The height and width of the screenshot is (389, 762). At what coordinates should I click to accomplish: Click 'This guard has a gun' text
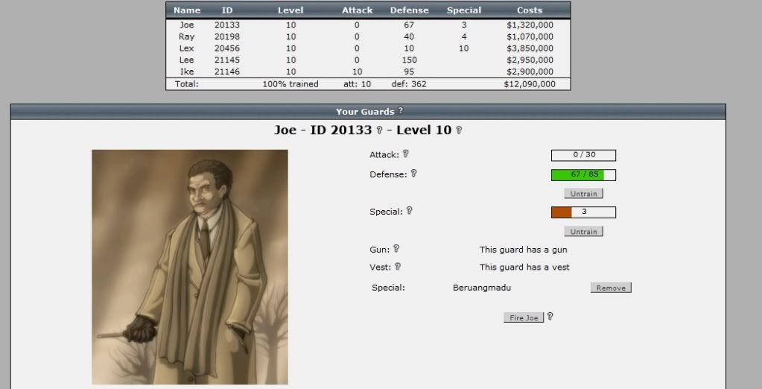click(x=524, y=250)
